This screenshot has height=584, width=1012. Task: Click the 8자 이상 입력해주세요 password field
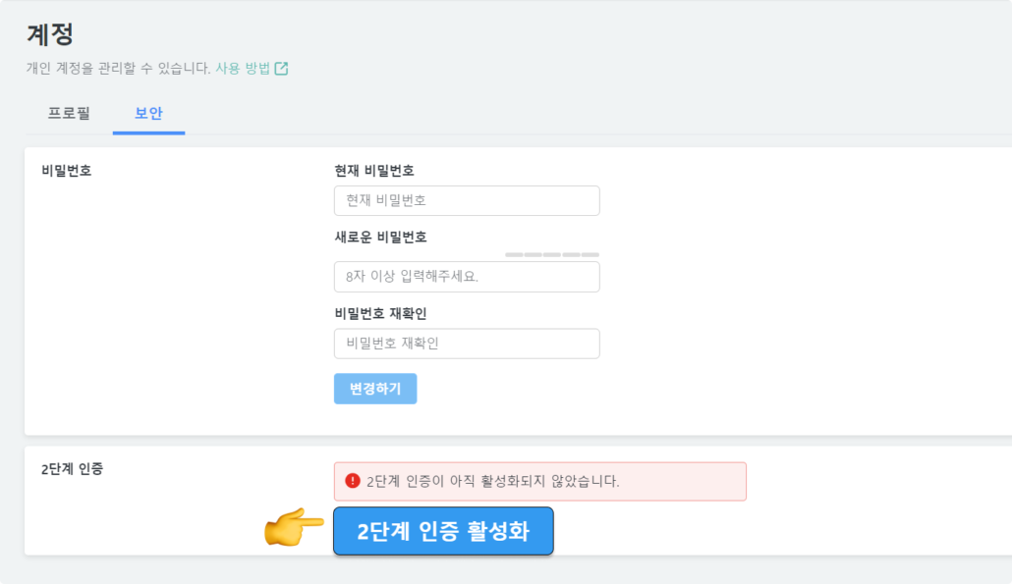[x=467, y=277]
